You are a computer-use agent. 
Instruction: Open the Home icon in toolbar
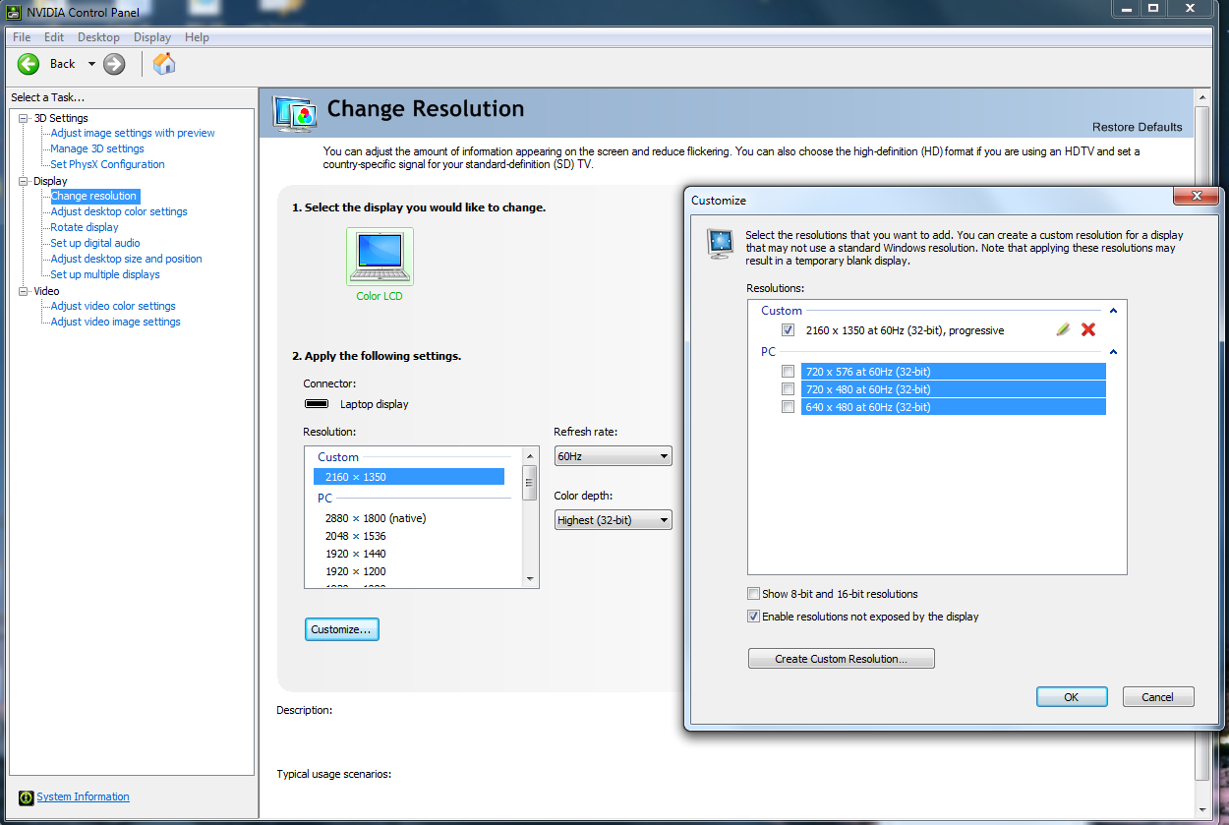[x=165, y=64]
